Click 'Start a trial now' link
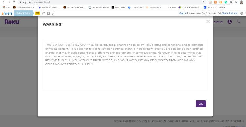Screen dimensions: 246x127 coord(230,13)
